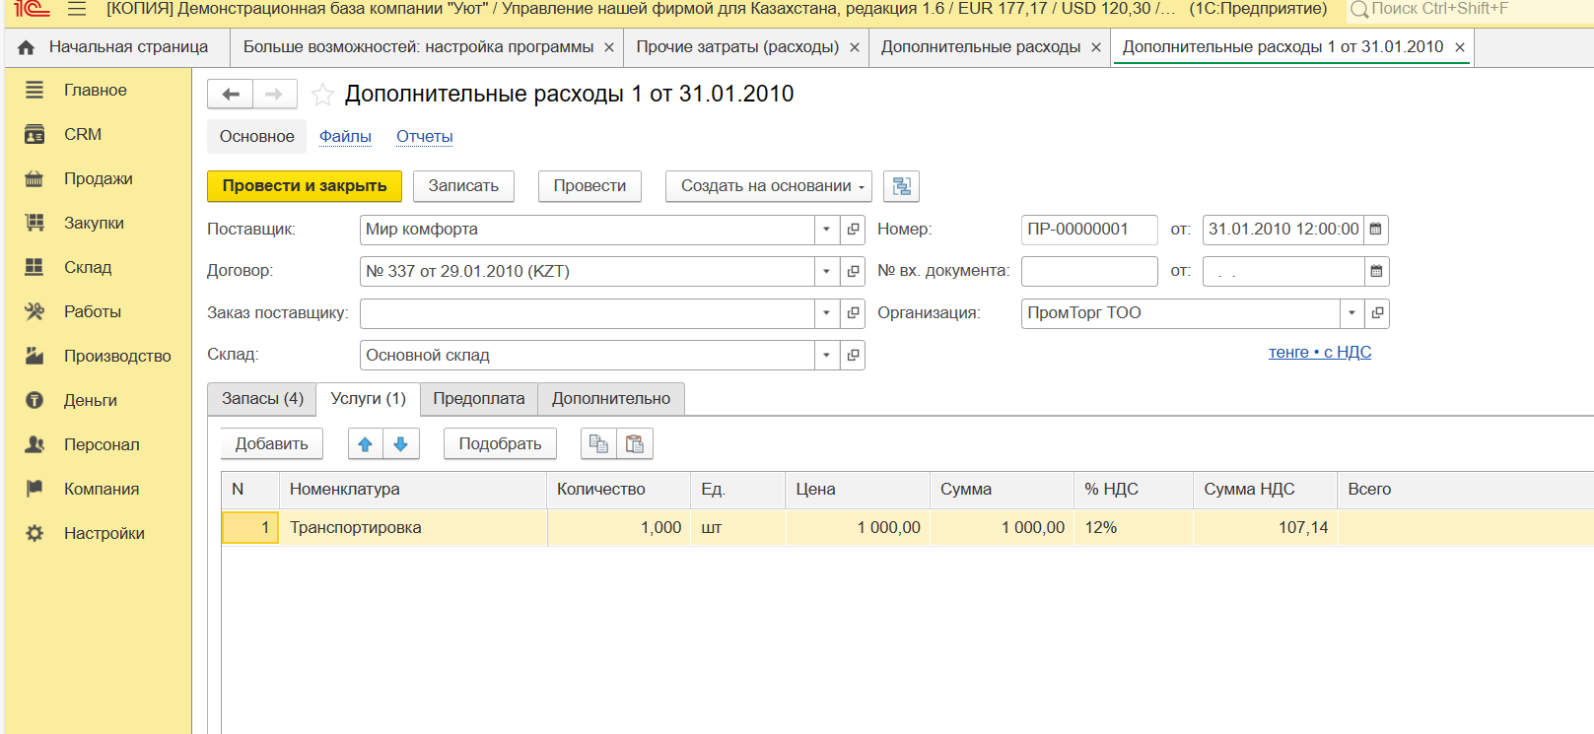Open the Организация dropdown
Viewport: 1594px width, 734px height.
click(x=1351, y=313)
